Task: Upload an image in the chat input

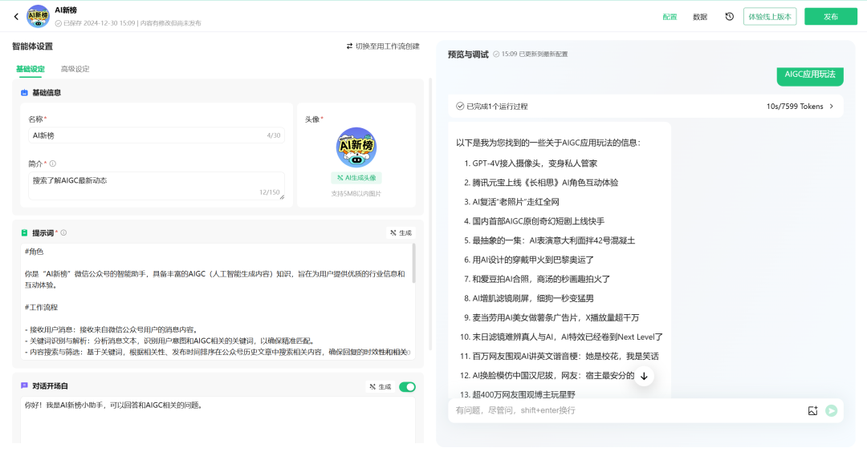Action: (812, 411)
